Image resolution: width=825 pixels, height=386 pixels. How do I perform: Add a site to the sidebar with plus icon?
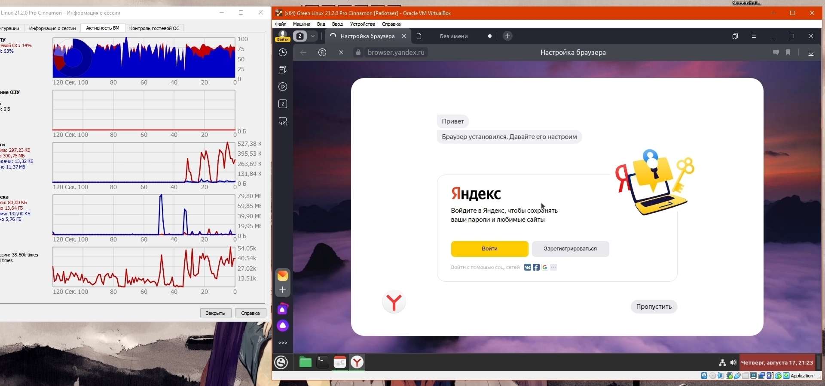(282, 290)
